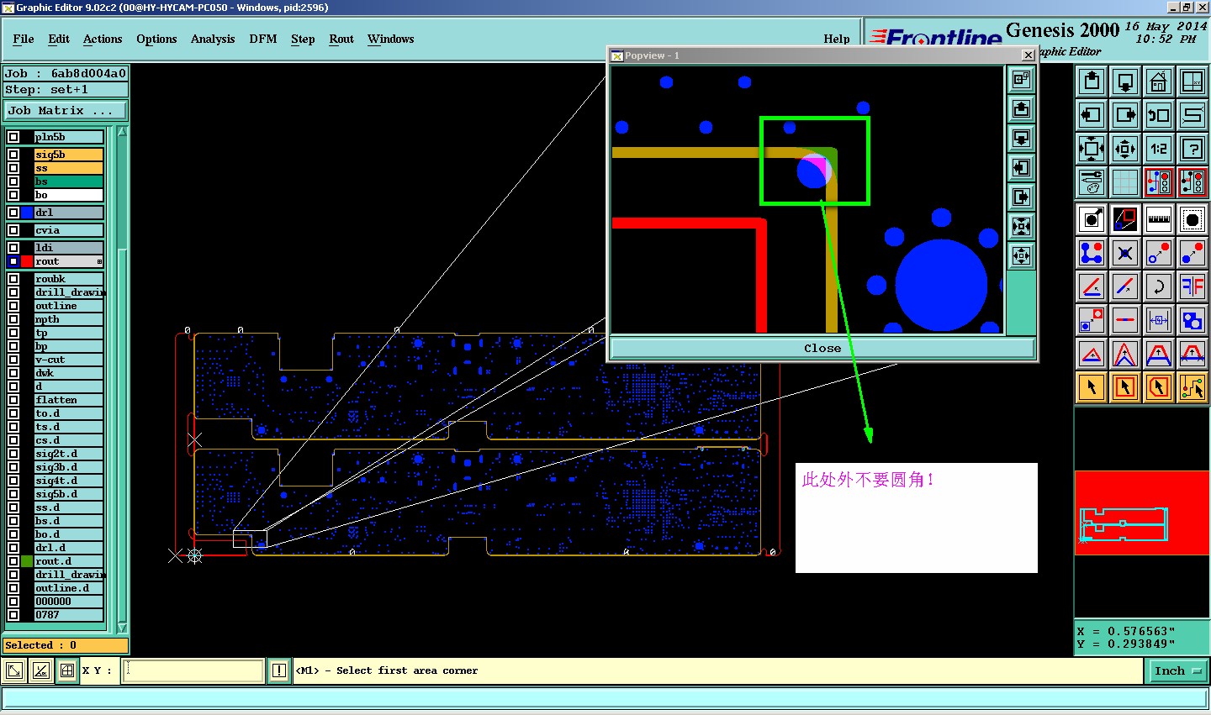Viewport: 1211px width, 715px height.
Task: Select the ruler measurement tool icon
Action: 1159,219
